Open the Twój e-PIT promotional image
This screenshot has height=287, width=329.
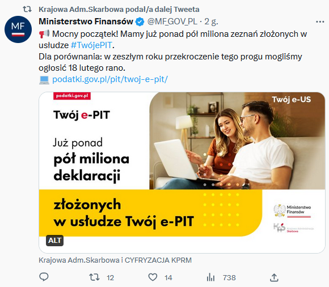pos(182,173)
